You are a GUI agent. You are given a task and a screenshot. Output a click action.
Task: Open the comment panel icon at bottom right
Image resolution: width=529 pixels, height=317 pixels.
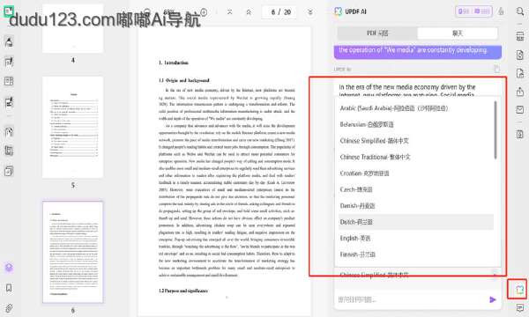[520, 307]
